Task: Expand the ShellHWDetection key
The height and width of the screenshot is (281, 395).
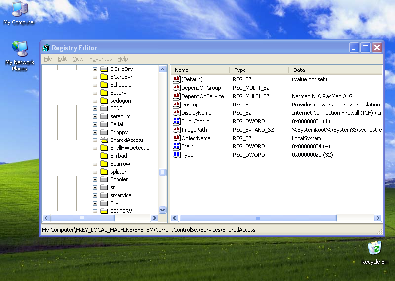Action: click(95, 148)
